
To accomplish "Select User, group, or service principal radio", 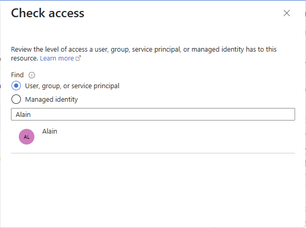I will [x=16, y=86].
